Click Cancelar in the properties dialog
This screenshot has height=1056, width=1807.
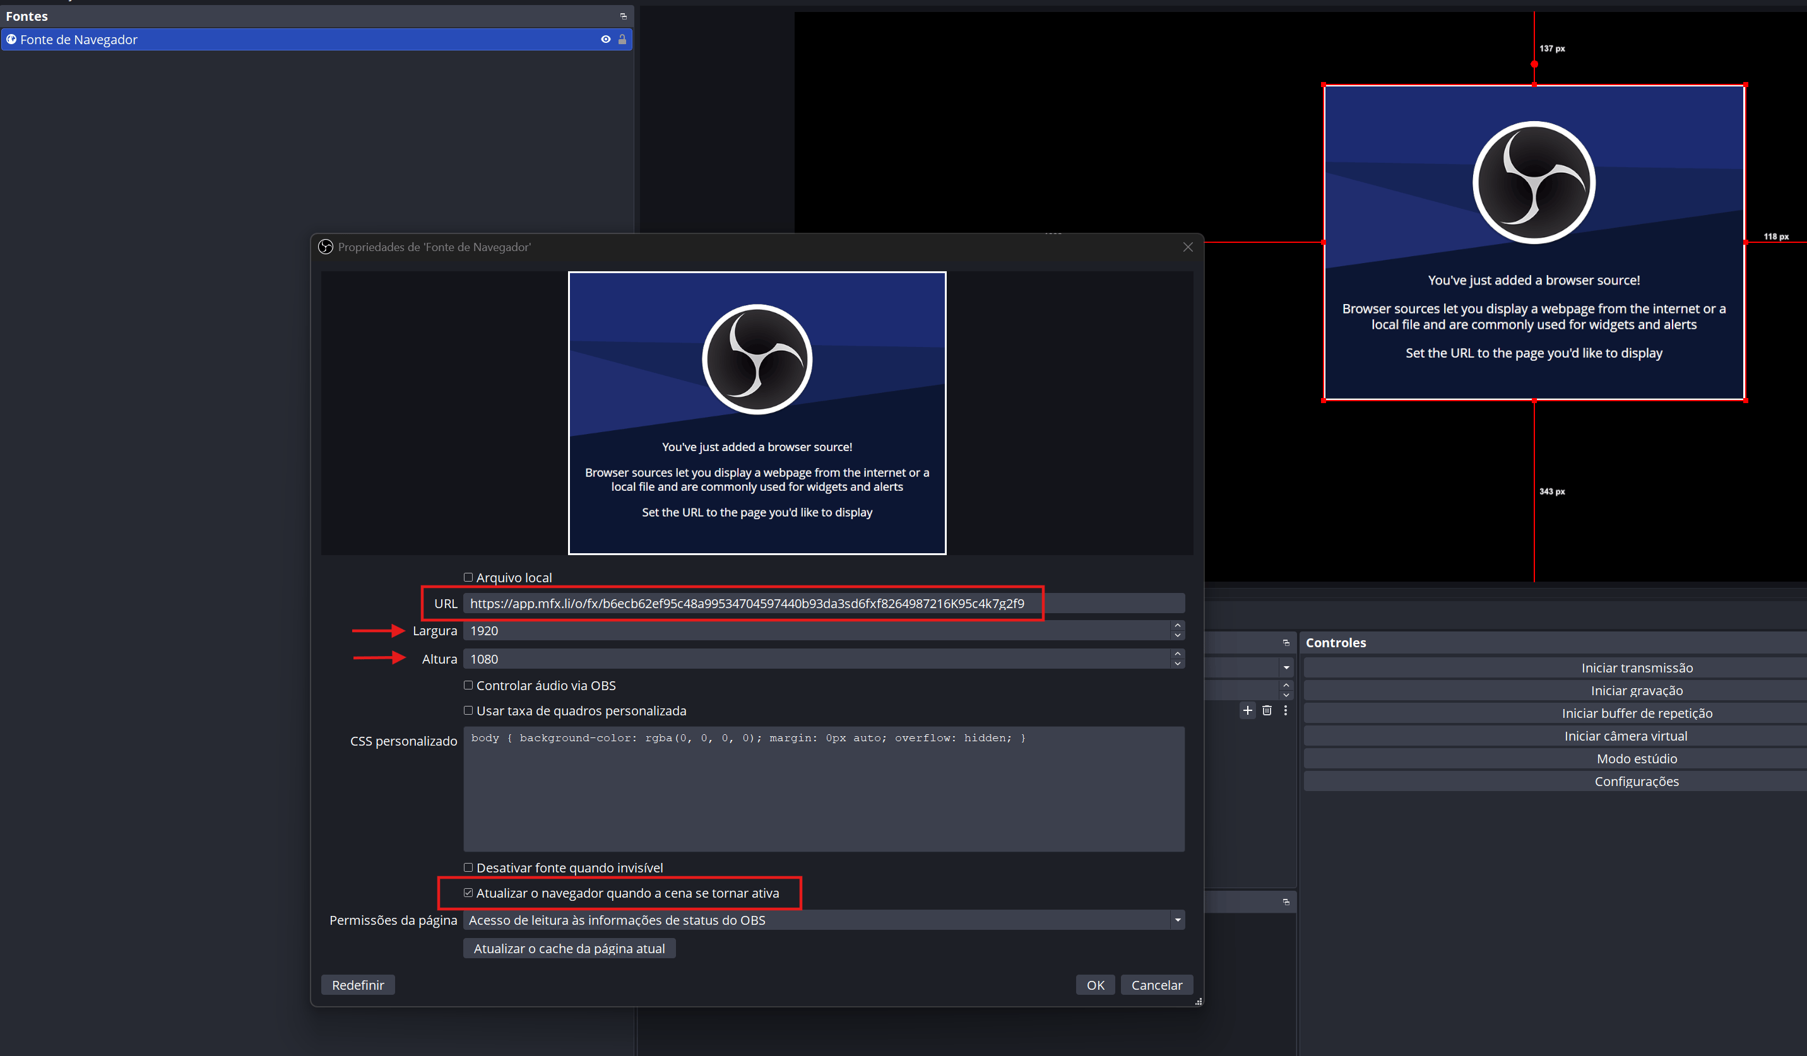pyautogui.click(x=1157, y=985)
